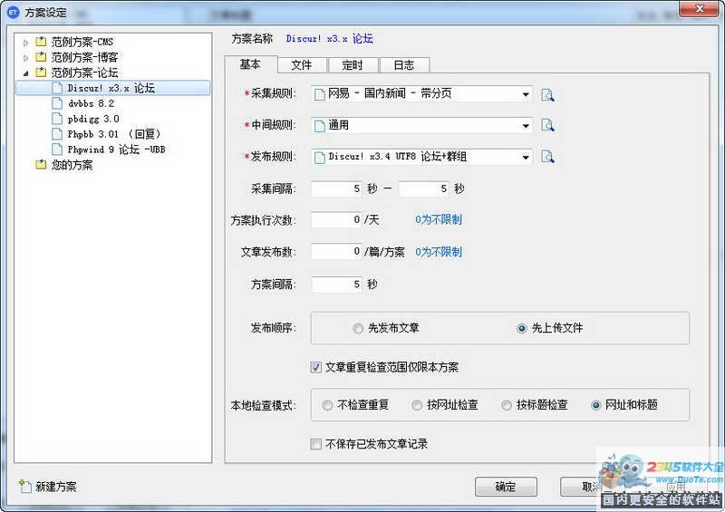Switch to the 基本 tab

coord(251,64)
